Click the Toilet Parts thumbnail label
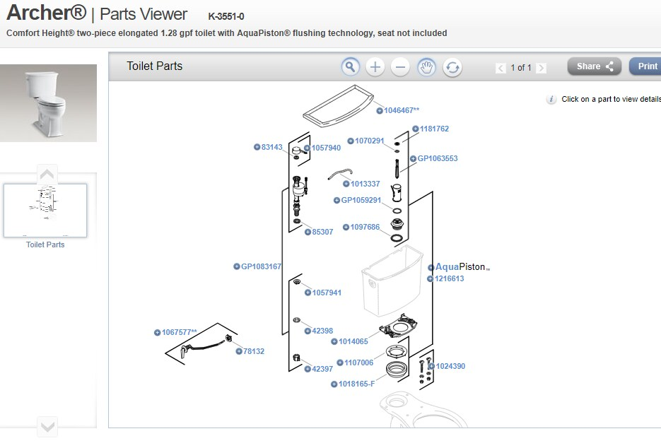The image size is (661, 448). [x=45, y=244]
